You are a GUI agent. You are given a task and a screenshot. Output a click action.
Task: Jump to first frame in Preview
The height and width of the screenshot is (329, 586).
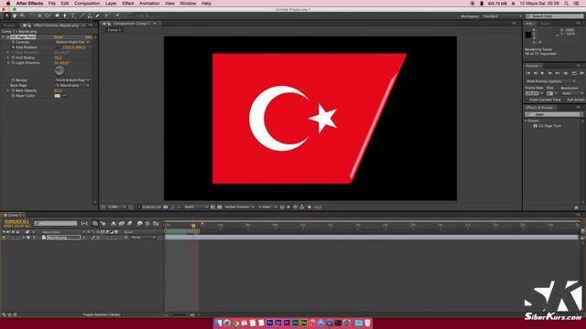point(528,73)
